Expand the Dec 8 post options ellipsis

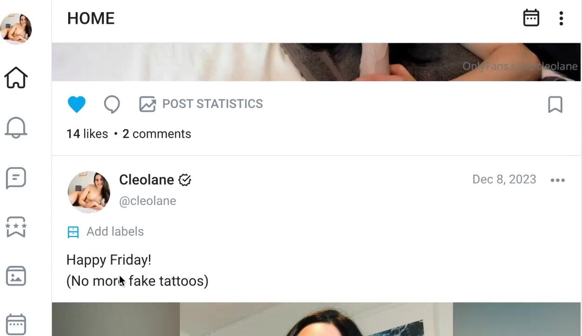[558, 180]
